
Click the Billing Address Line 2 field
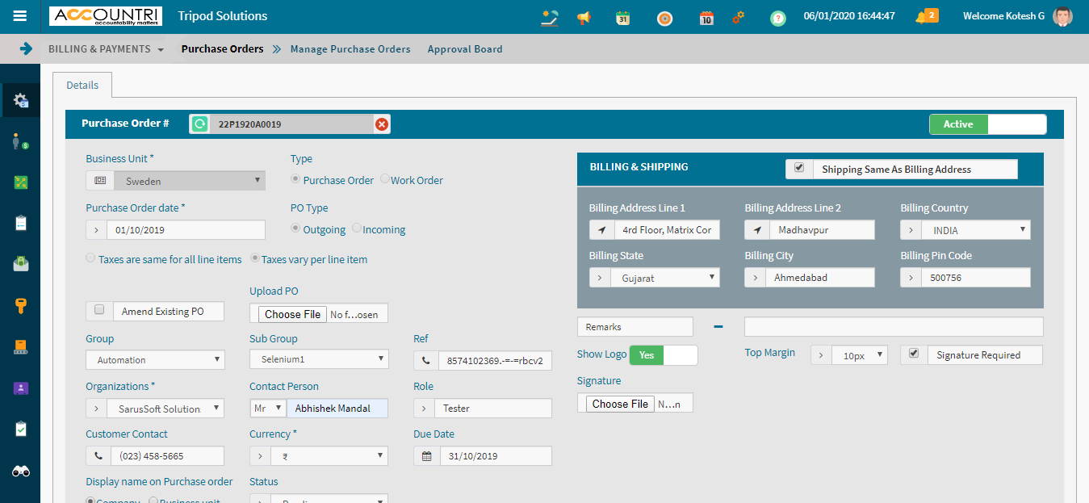pos(822,230)
